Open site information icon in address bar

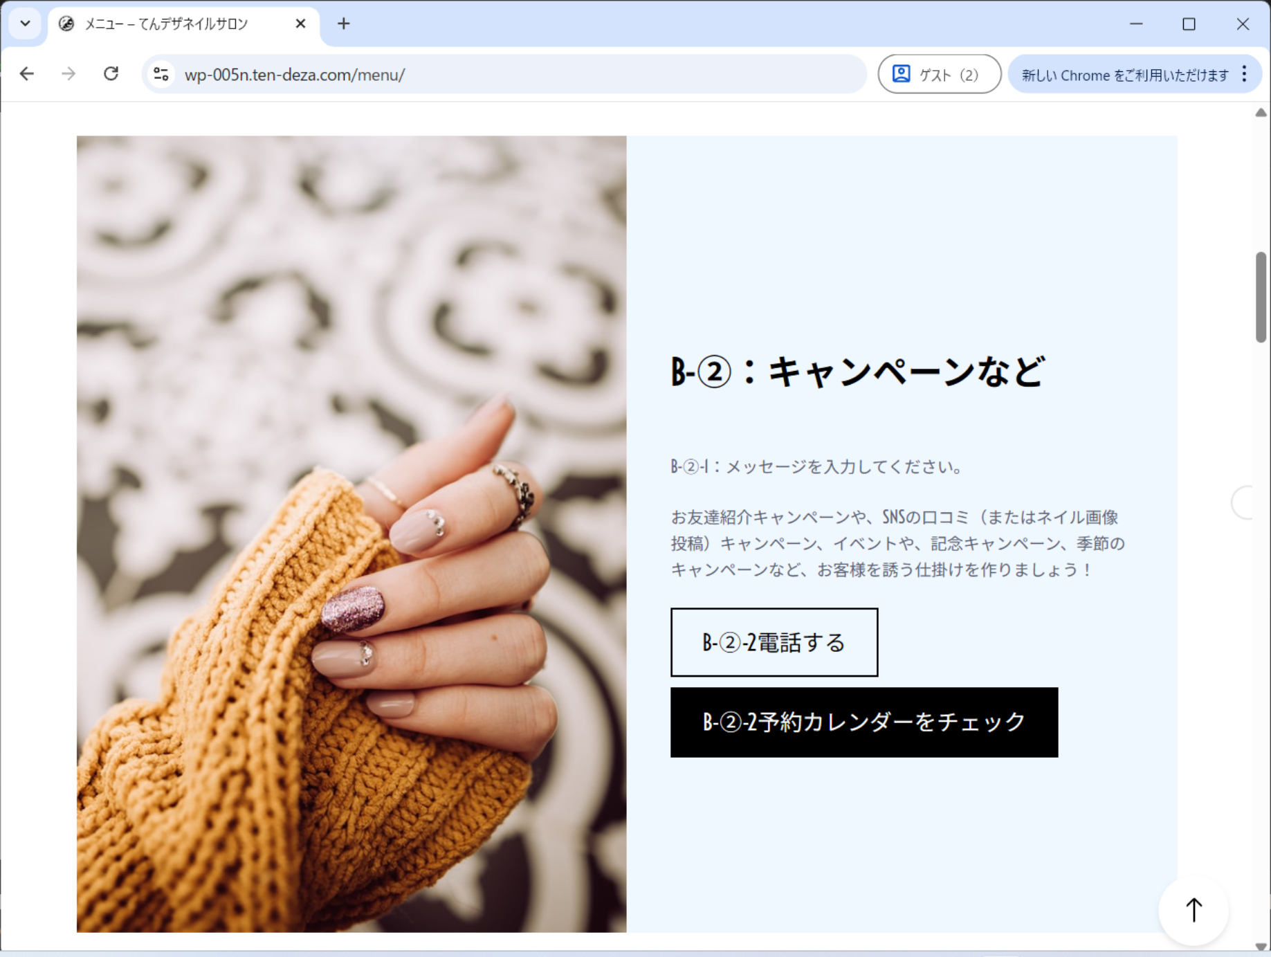[x=161, y=74]
